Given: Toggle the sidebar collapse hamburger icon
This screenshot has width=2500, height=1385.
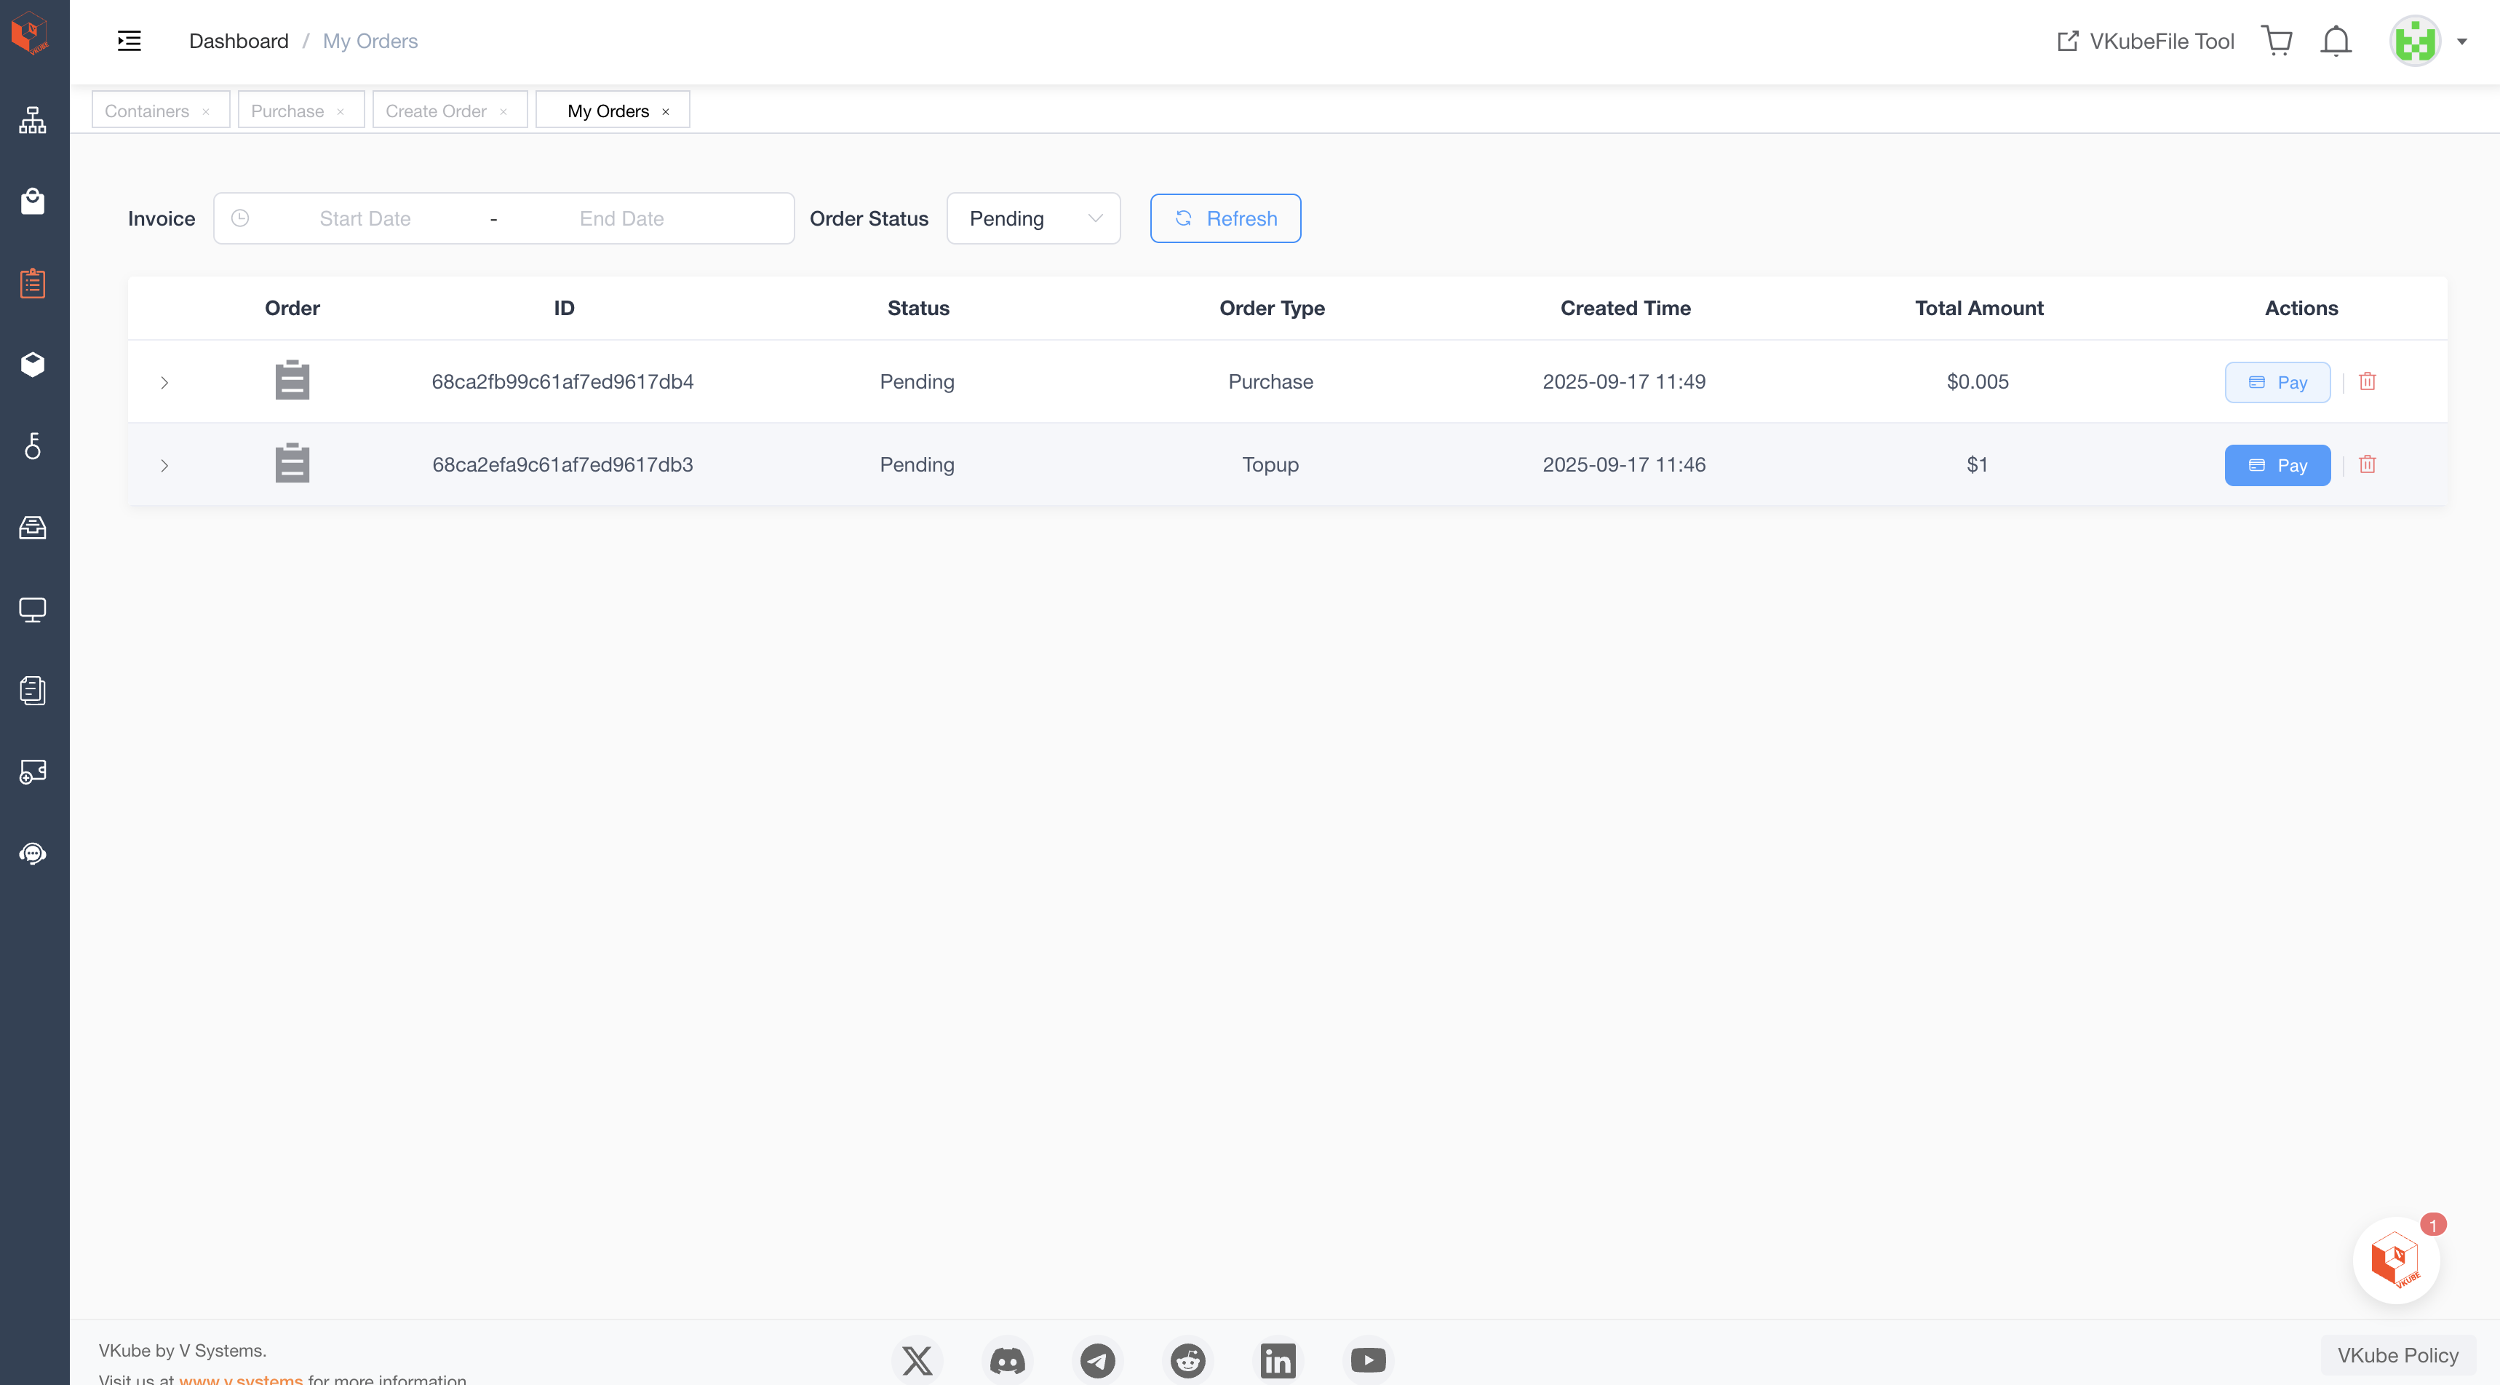Looking at the screenshot, I should pos(129,41).
